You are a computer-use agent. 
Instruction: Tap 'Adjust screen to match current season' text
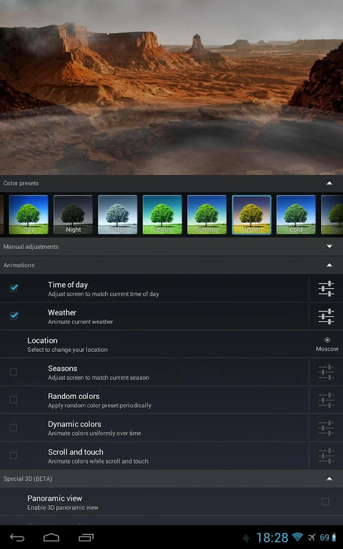(x=98, y=378)
